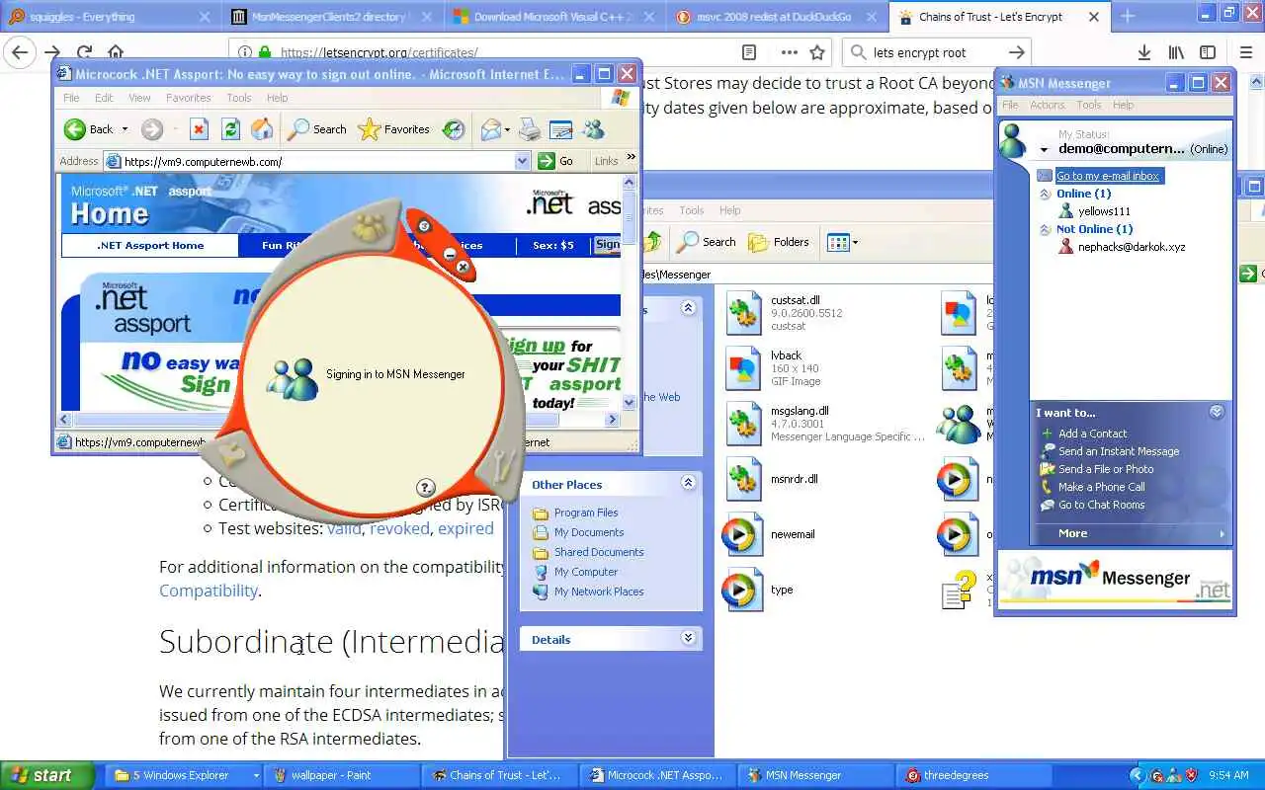The height and width of the screenshot is (790, 1265).
Task: Select contact yellows111 in Messenger
Action: 1095,211
